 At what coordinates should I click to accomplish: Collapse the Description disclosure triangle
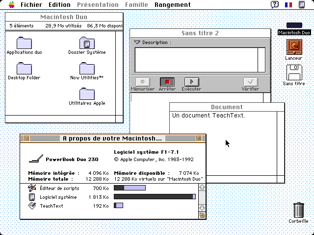coord(137,43)
